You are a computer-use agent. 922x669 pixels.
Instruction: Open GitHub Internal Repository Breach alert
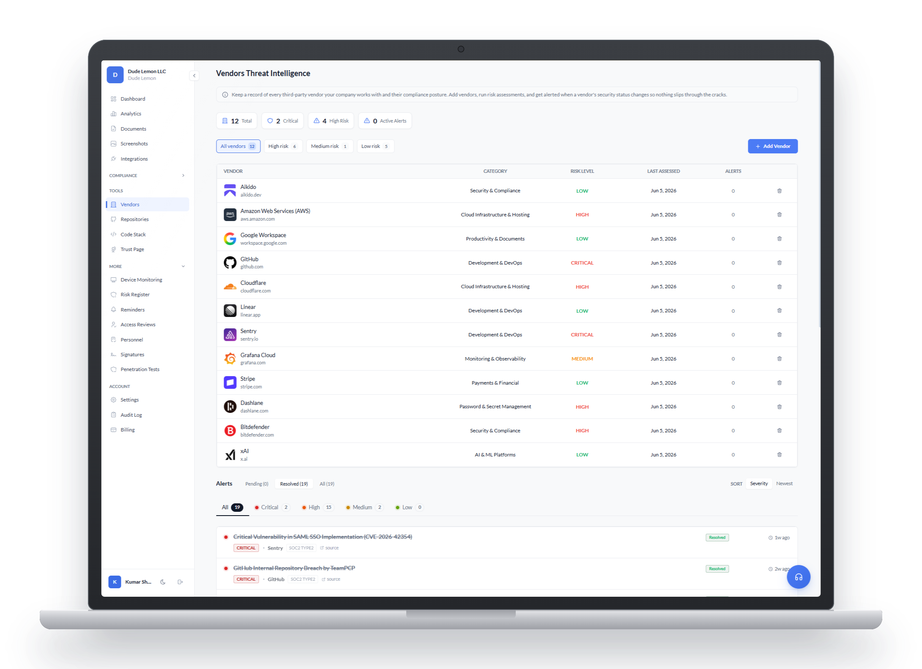294,568
